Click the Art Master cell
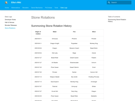Viewport: 135px width, 101px height. [55, 63]
